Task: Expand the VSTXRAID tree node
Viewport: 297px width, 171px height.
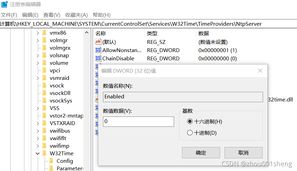Action: pyautogui.click(x=38, y=123)
